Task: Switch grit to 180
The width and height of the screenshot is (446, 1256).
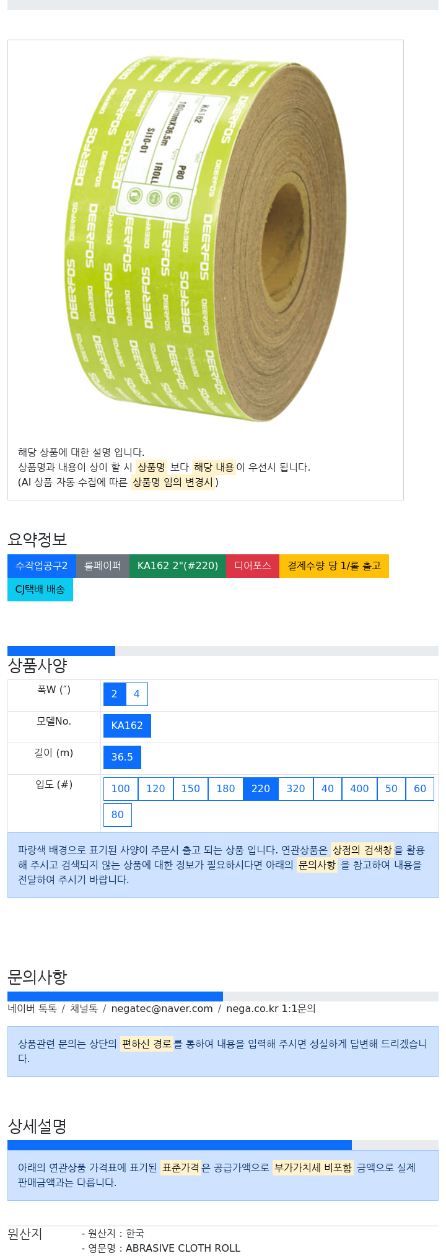Action: point(225,789)
